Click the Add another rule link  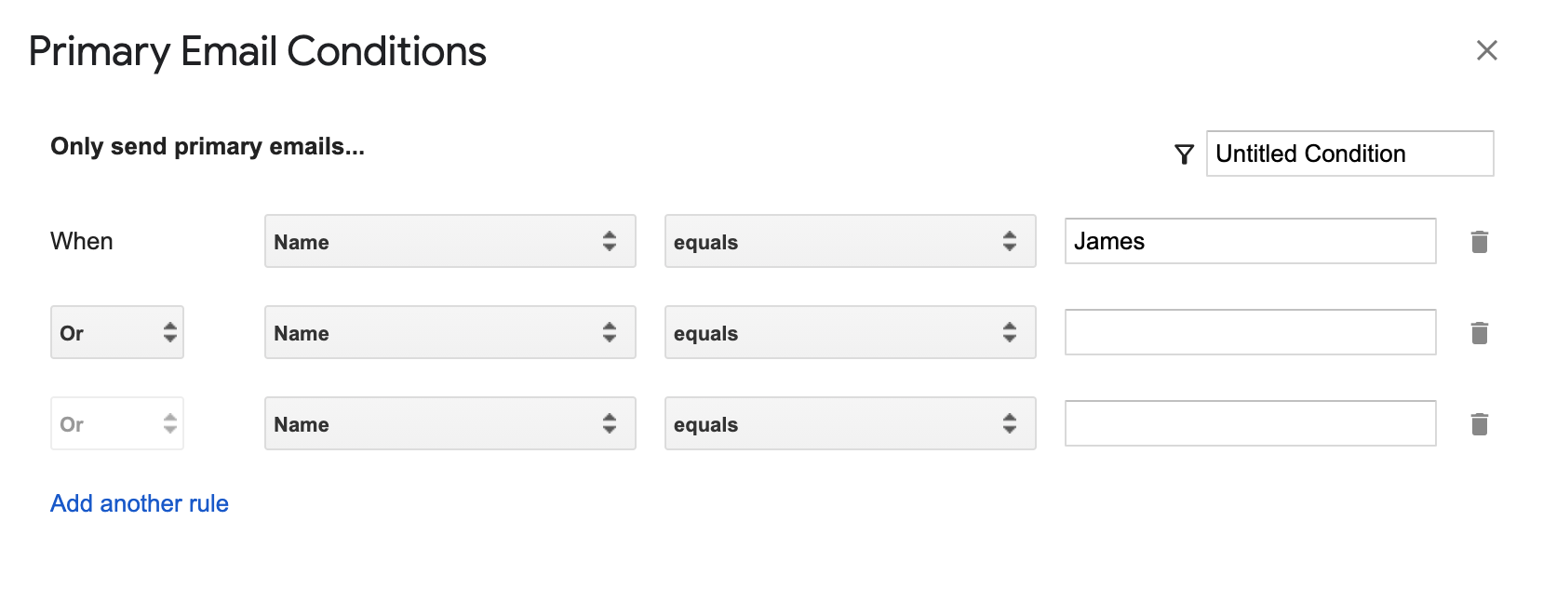(x=140, y=503)
